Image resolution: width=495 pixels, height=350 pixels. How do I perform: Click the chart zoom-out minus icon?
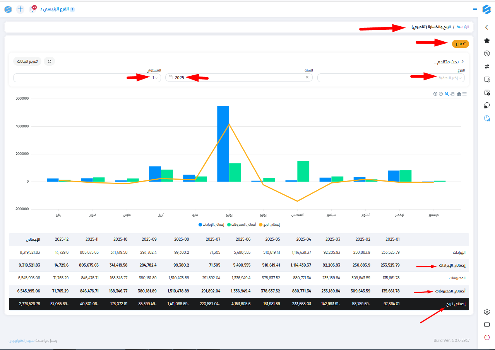click(x=441, y=94)
